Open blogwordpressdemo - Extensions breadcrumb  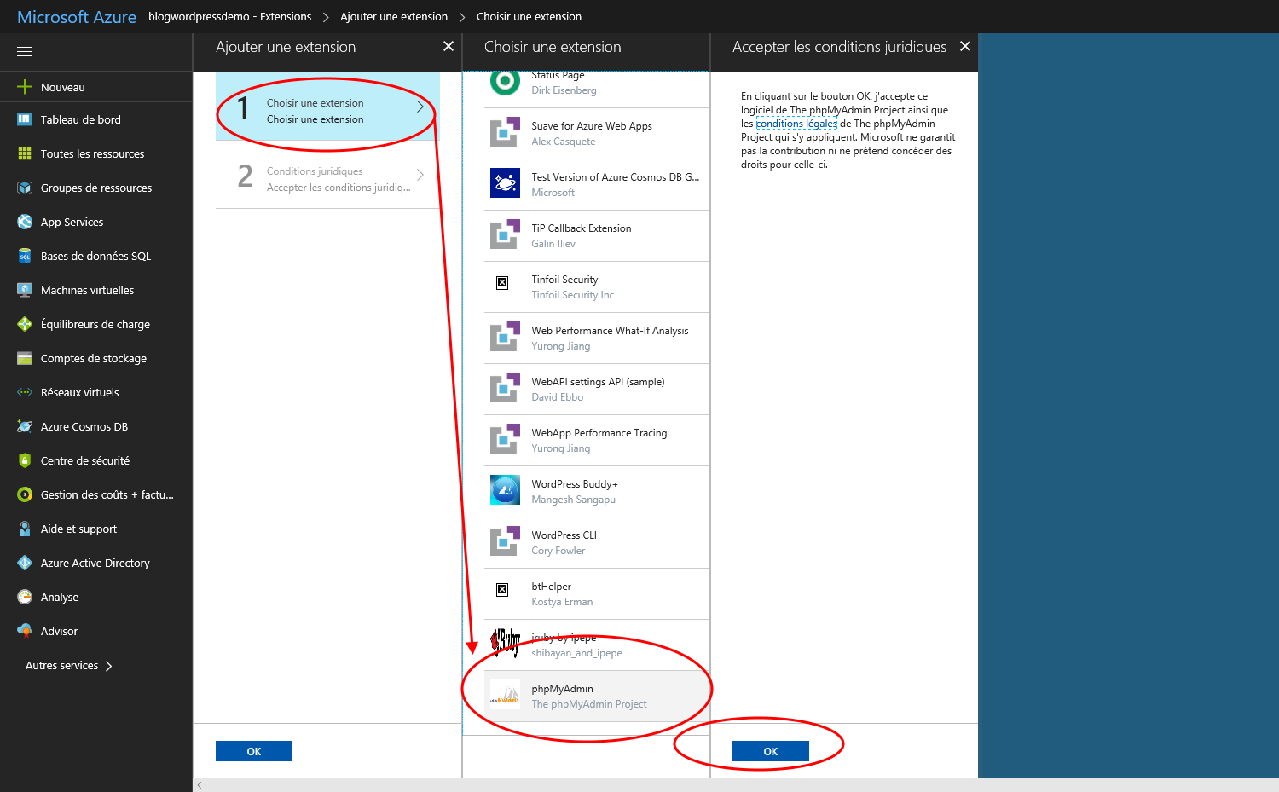[229, 16]
